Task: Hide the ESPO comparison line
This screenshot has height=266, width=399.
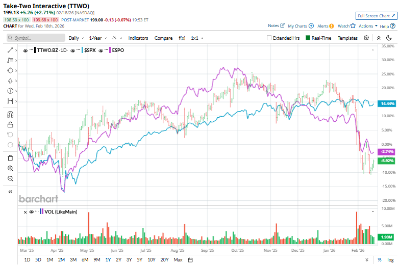Action: tap(102, 50)
